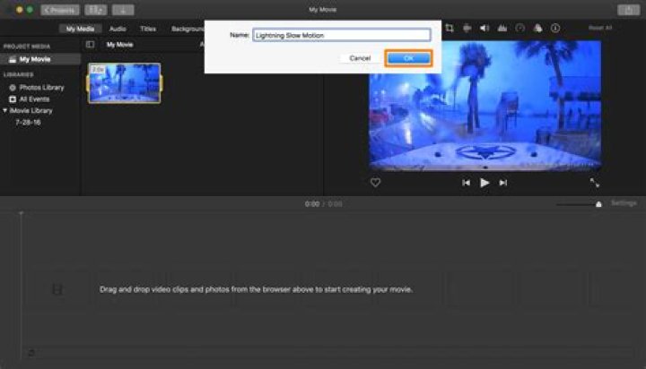Viewport: 646px width, 369px height.
Task: Favorite the clip with the heart icon
Action: 375,182
